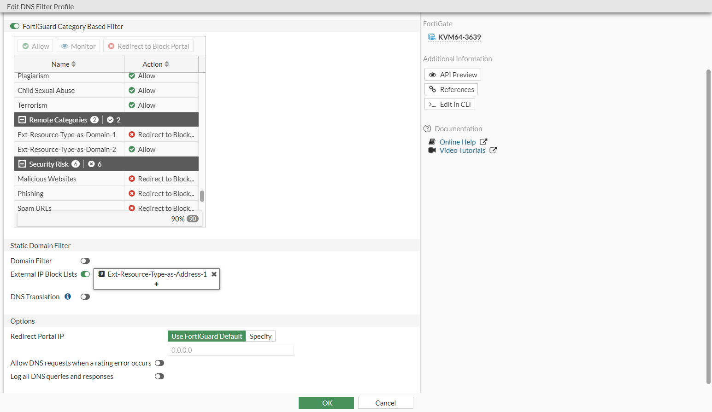Open the Video Tutorials link

(x=462, y=151)
